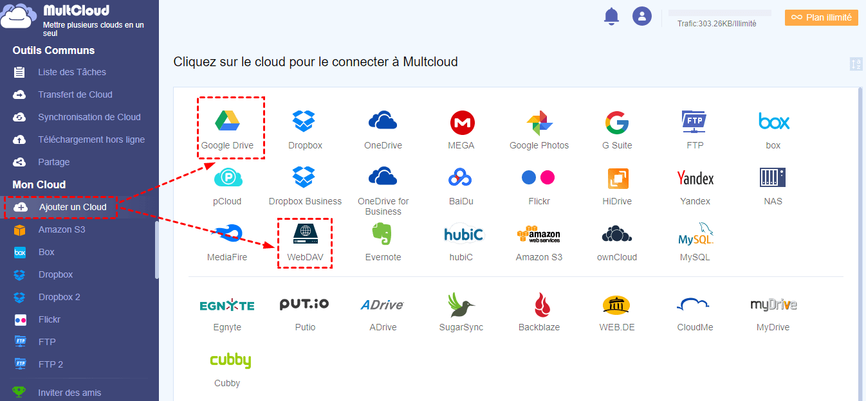Choose the box cloud logo
This screenshot has height=401, width=866.
pyautogui.click(x=773, y=121)
